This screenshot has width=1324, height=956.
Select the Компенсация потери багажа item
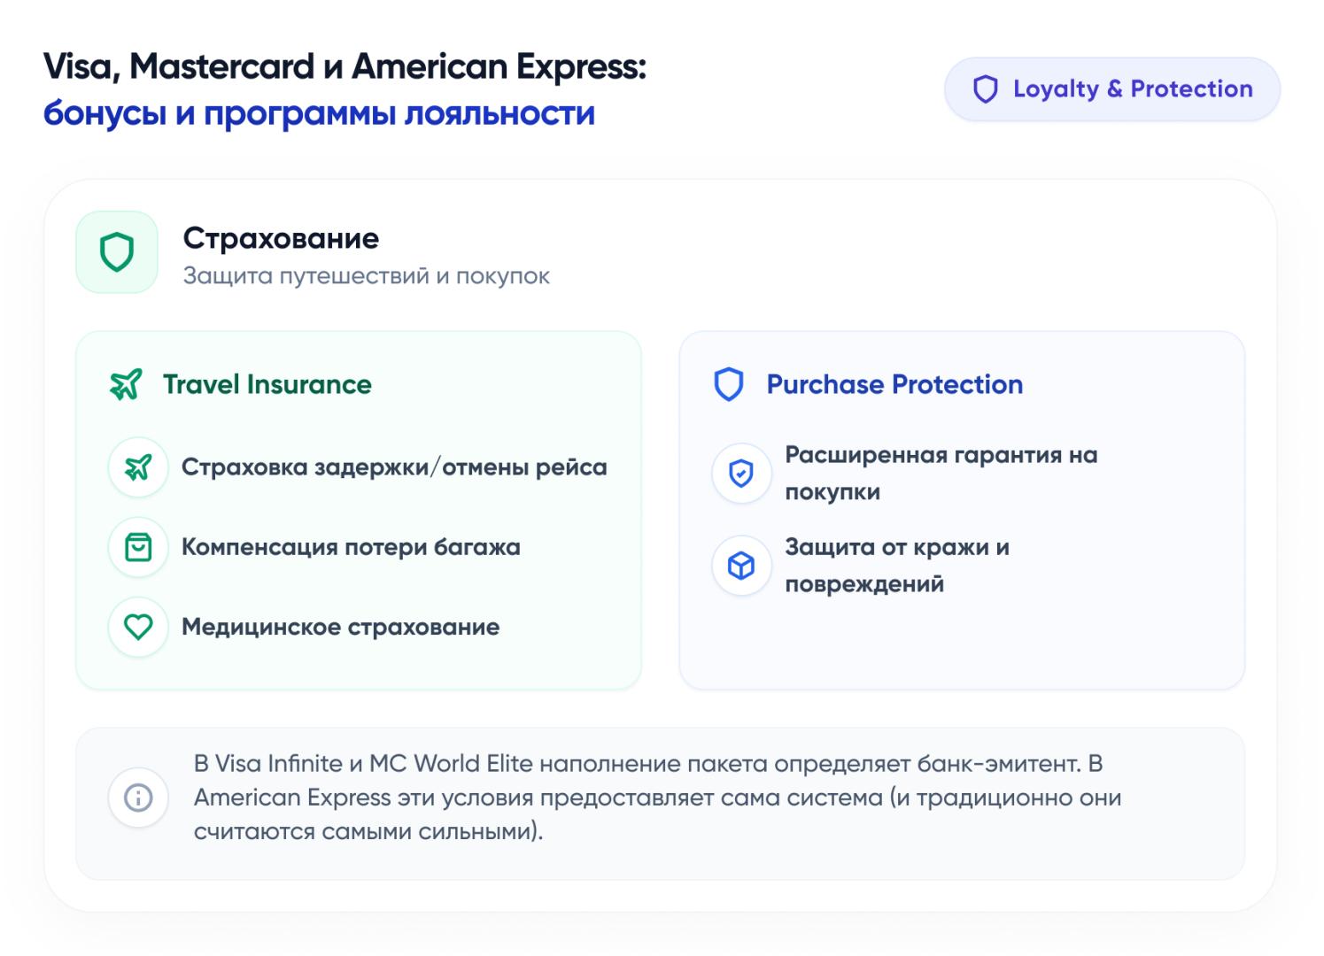coord(351,547)
